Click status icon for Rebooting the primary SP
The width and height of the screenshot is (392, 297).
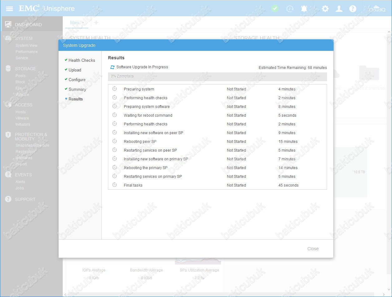(x=115, y=167)
